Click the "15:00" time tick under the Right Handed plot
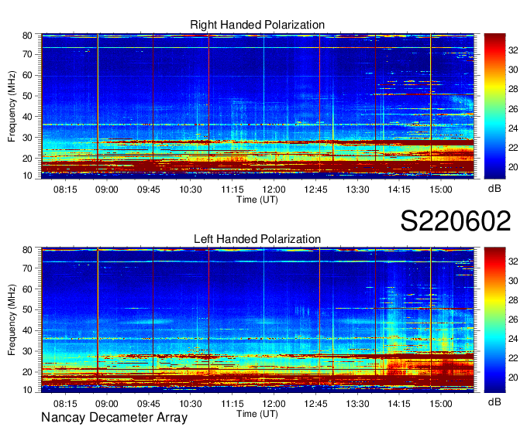Viewport: 527px width, 427px height. pyautogui.click(x=441, y=190)
